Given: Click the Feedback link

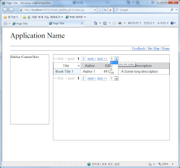Looking at the screenshot, I should (x=139, y=49).
